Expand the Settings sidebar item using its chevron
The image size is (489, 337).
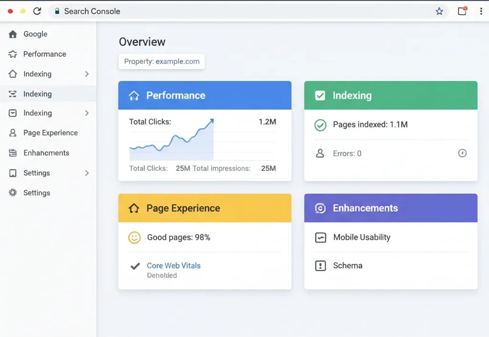click(87, 173)
